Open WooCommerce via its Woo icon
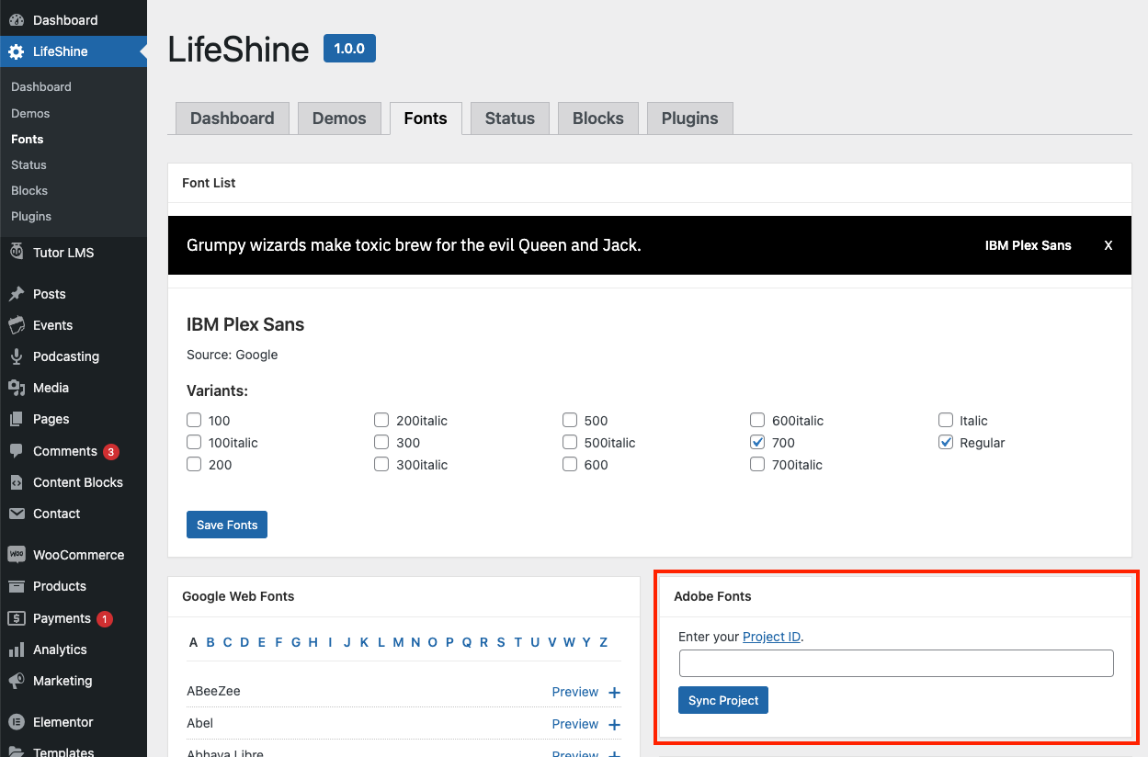Screen dimensions: 1148x757 [17, 555]
